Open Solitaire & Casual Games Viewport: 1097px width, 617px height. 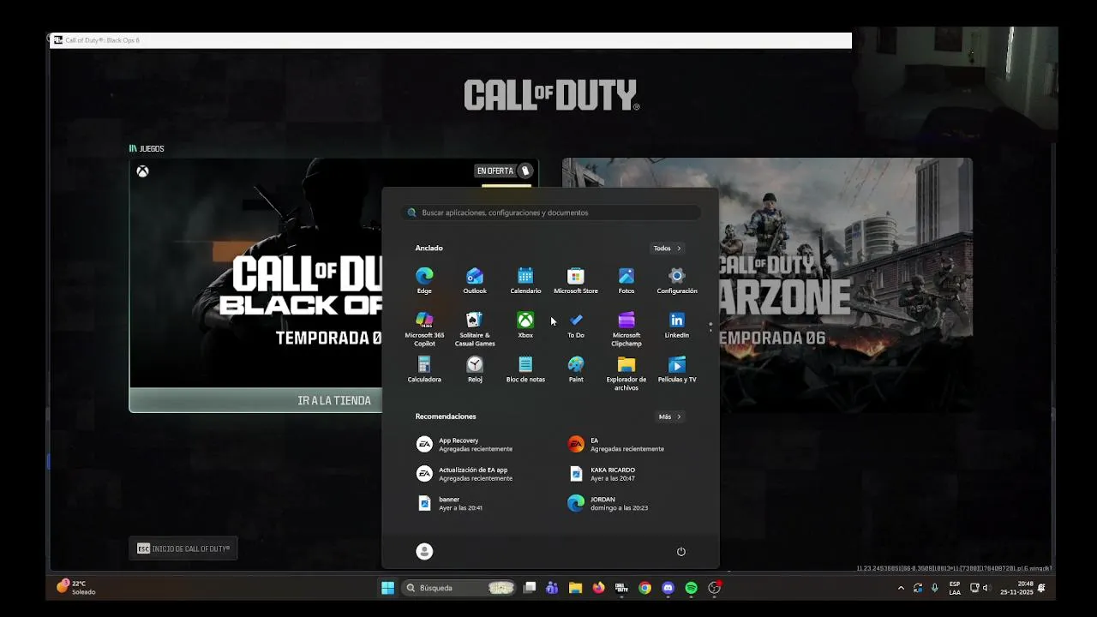click(475, 329)
